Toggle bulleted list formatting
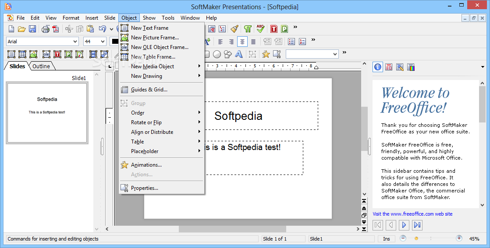The image size is (490, 248). pyautogui.click(x=291, y=42)
